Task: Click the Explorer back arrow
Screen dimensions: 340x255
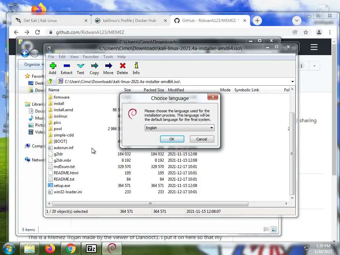Action: [x=25, y=53]
